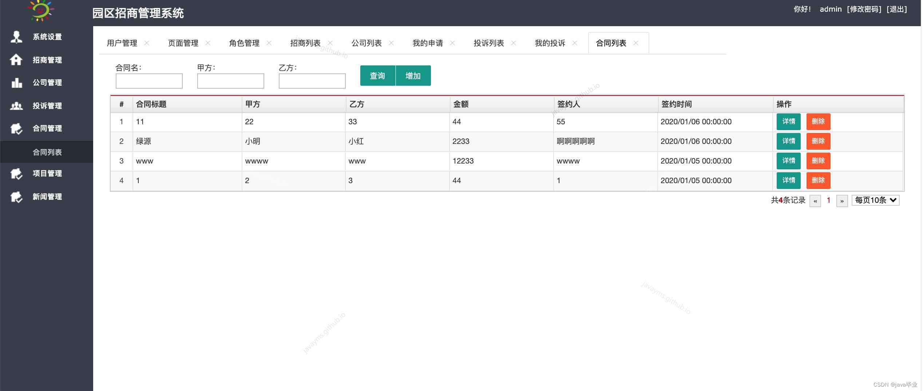Close the 页面管理 tab

point(208,43)
